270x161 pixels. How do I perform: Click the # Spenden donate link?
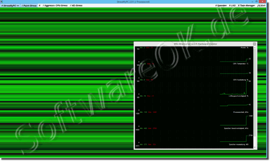221,5
